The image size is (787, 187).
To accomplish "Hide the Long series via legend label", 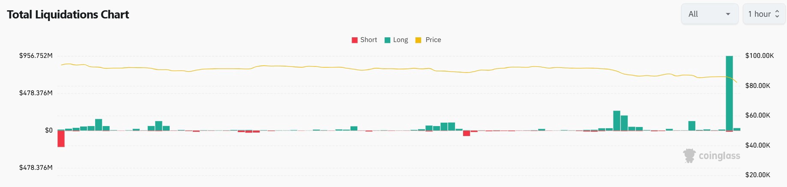I will pyautogui.click(x=401, y=40).
